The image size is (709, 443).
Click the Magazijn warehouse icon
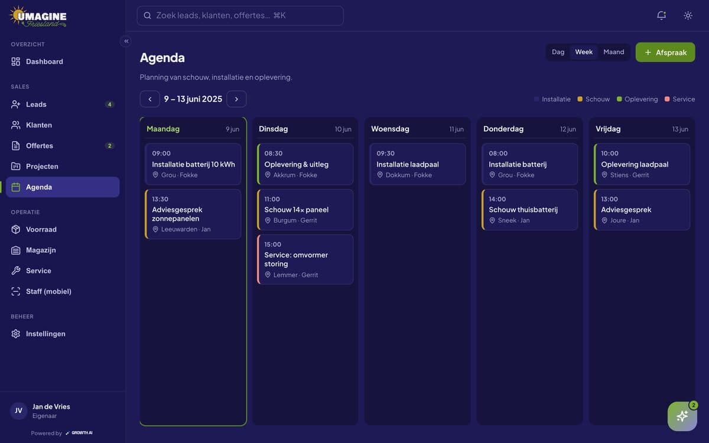coord(16,250)
